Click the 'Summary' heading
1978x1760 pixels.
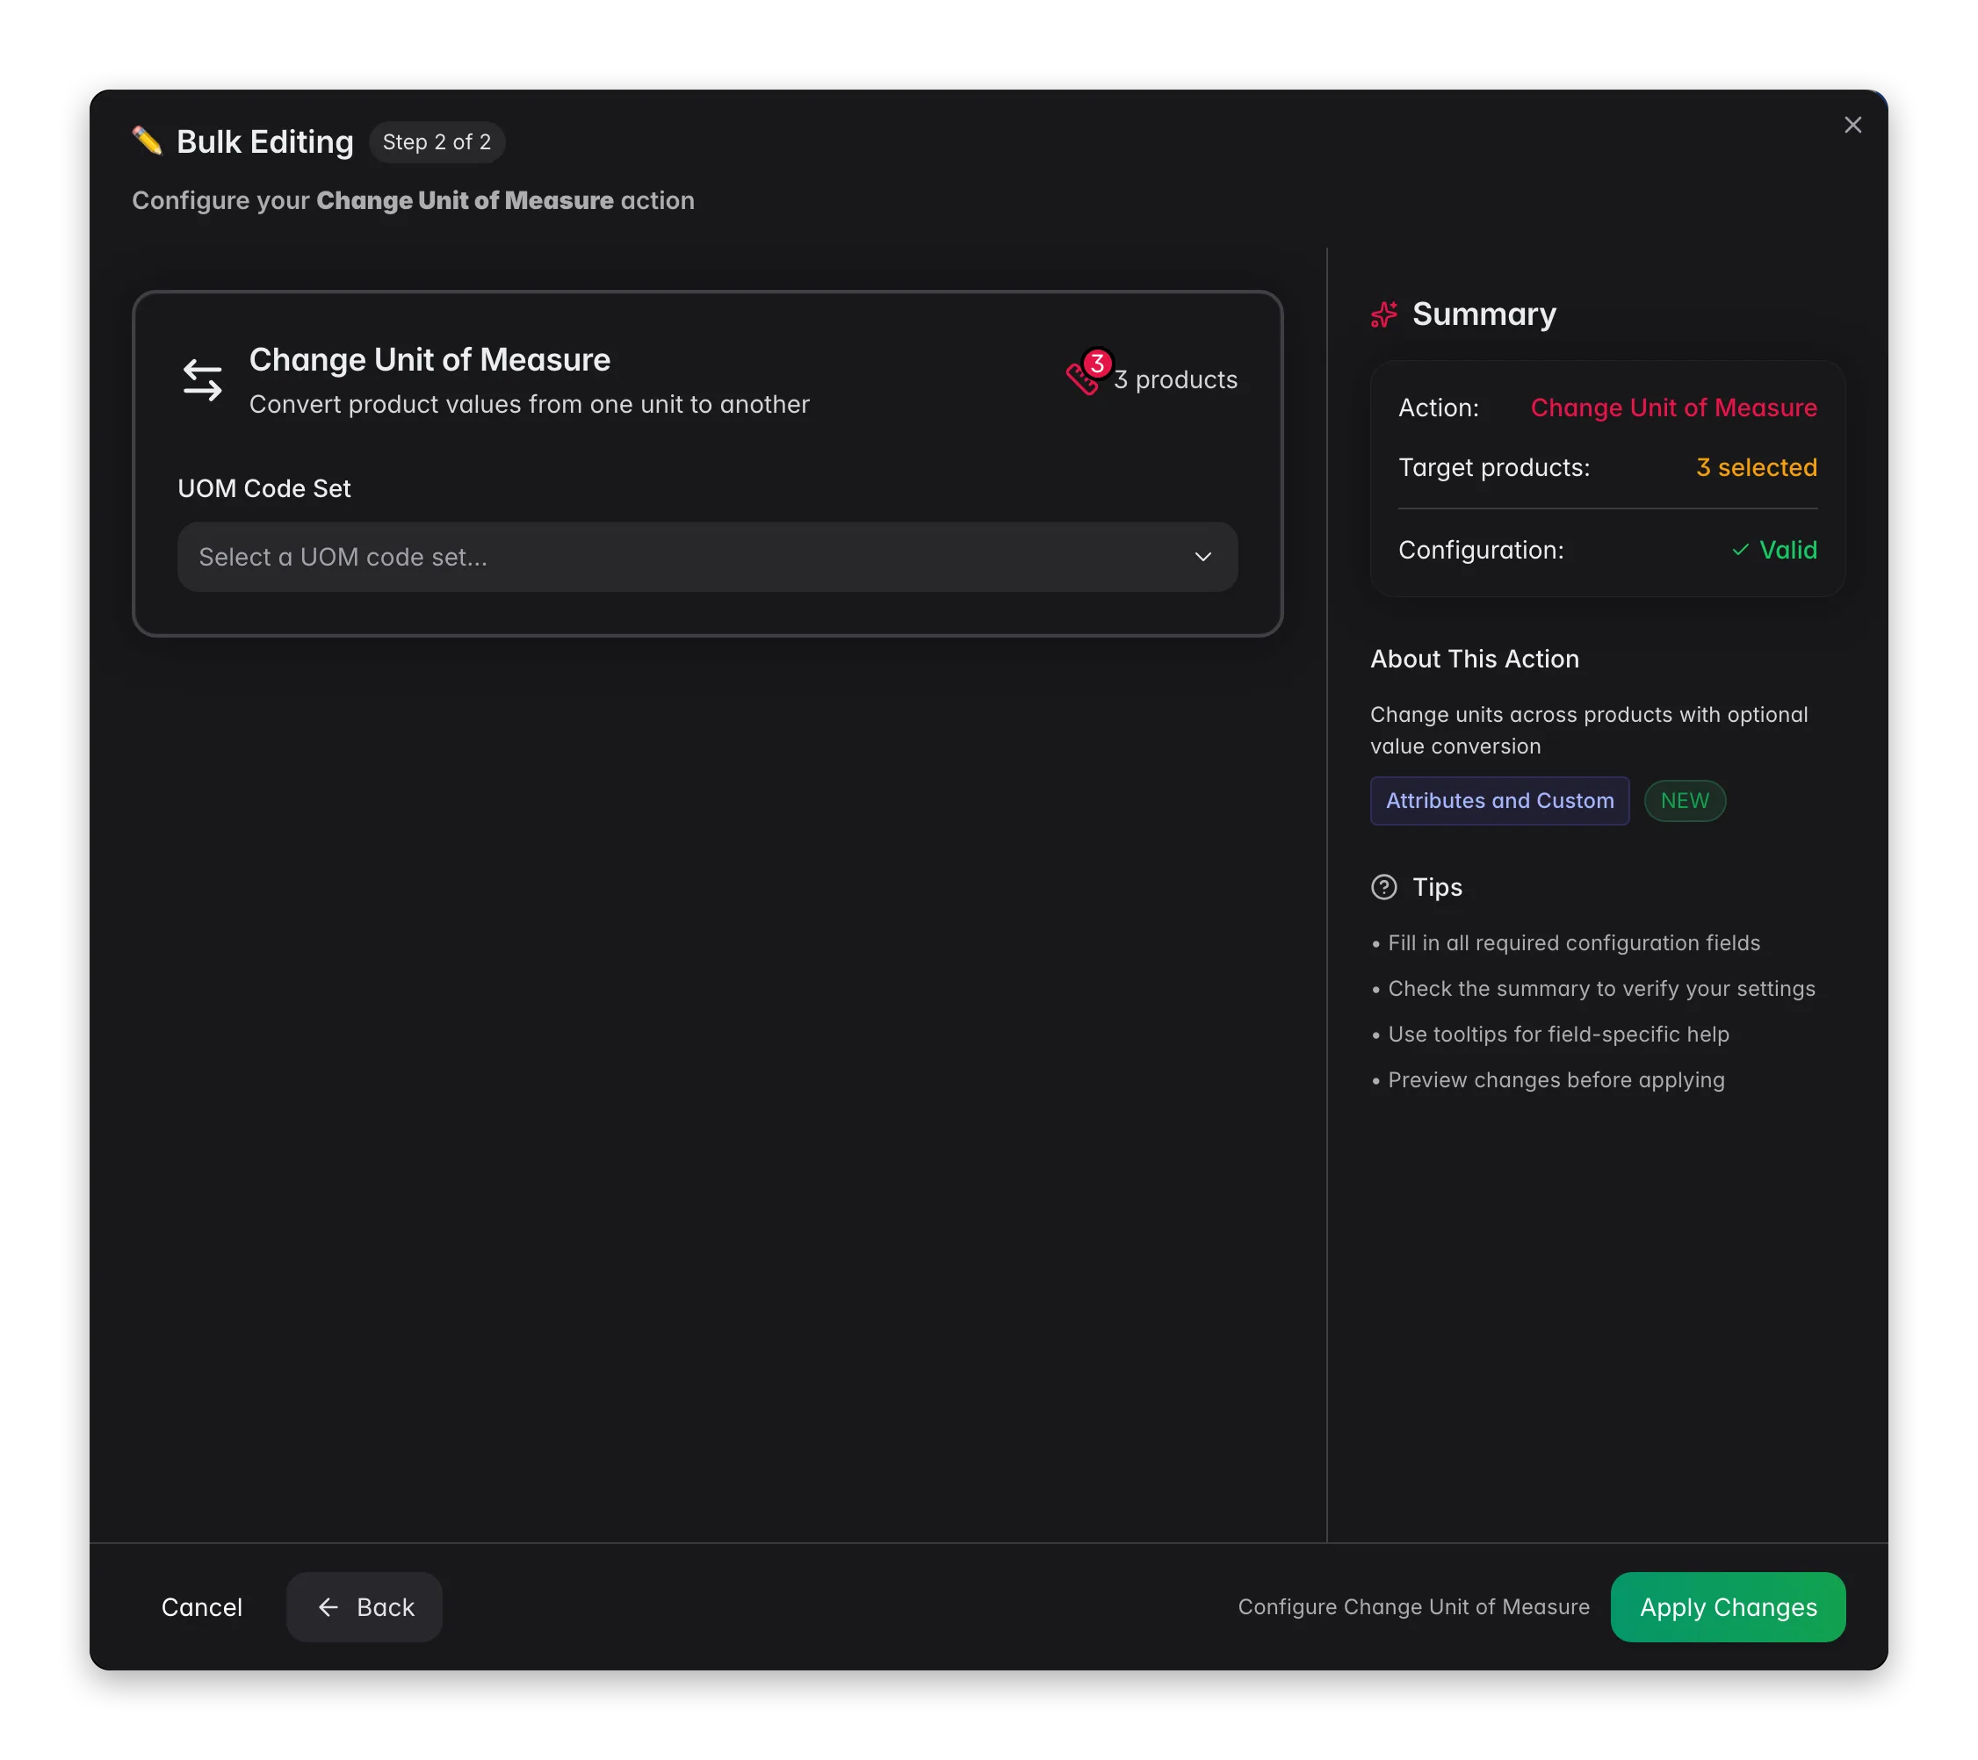tap(1484, 314)
